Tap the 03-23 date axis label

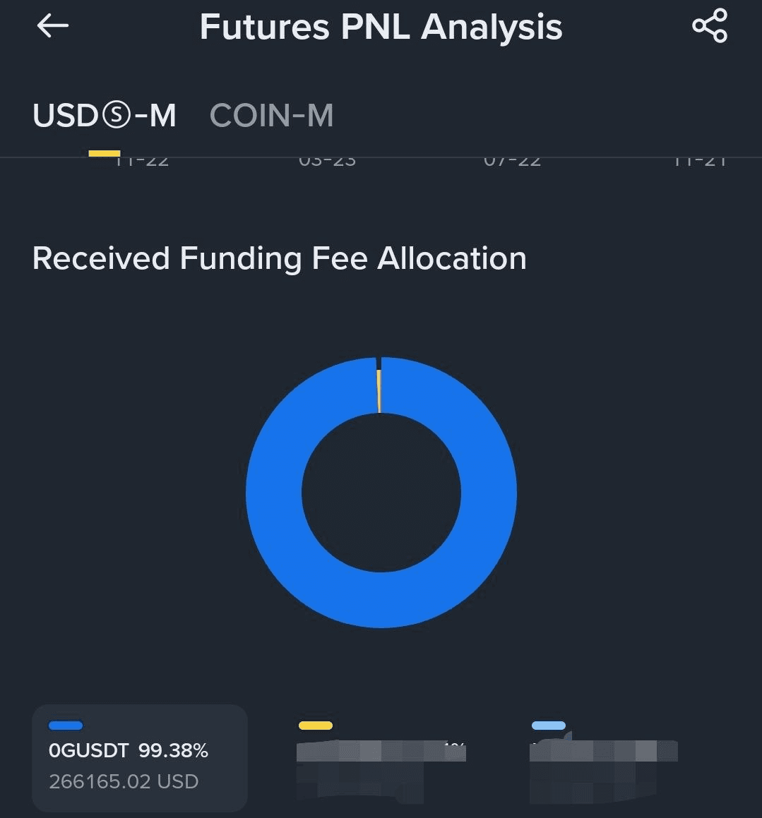[x=327, y=162]
